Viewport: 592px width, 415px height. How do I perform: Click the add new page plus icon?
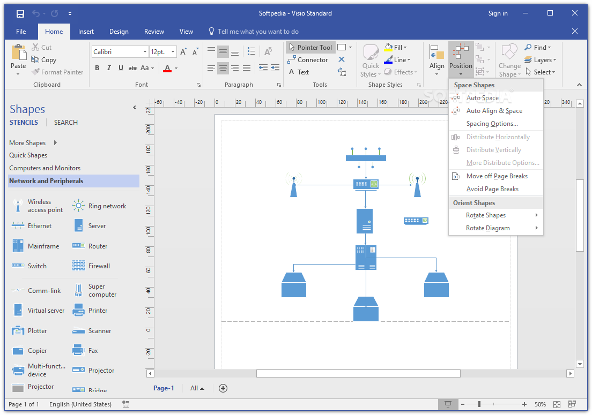click(x=223, y=388)
